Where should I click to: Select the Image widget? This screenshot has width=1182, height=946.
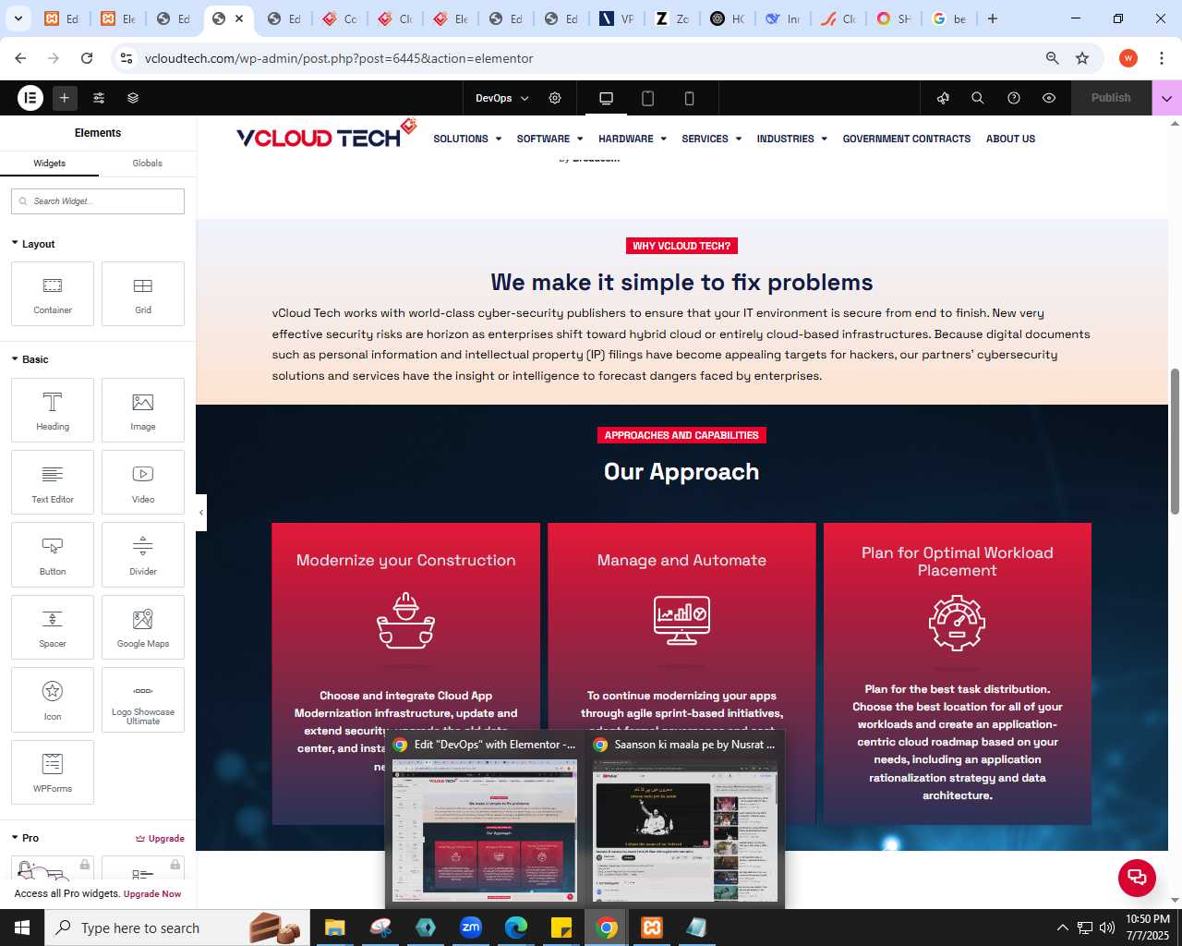coord(143,410)
